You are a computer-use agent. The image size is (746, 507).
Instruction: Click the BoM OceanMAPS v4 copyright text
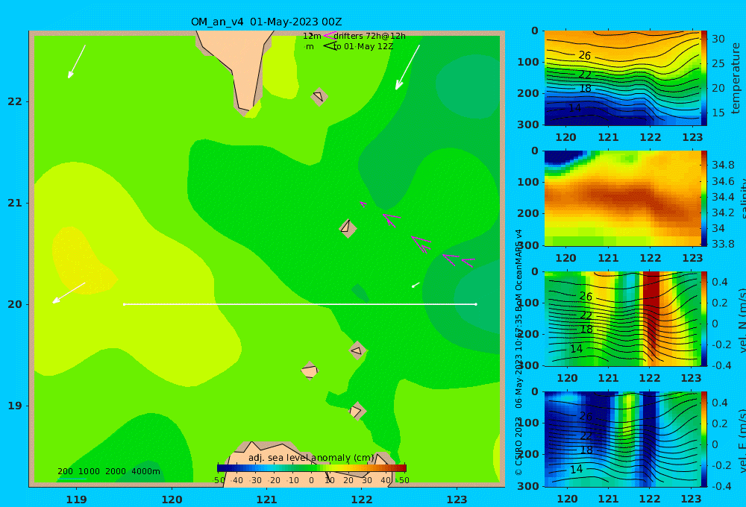click(519, 352)
